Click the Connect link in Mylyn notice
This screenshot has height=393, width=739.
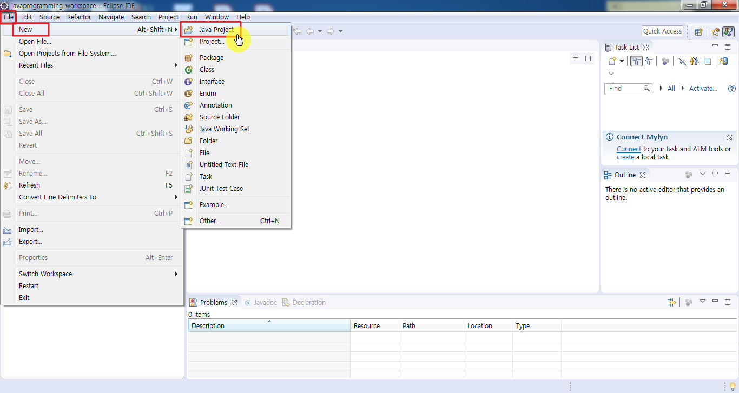[629, 149]
